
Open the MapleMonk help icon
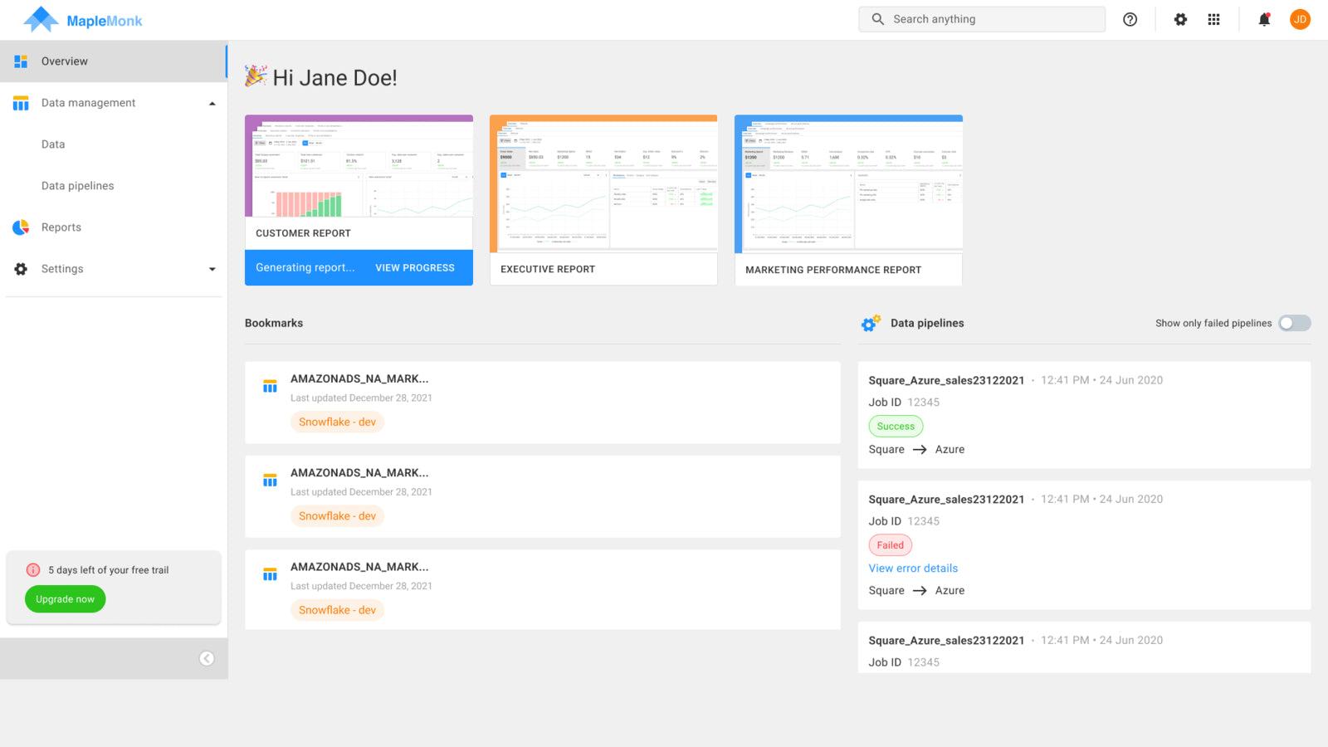coord(1130,19)
